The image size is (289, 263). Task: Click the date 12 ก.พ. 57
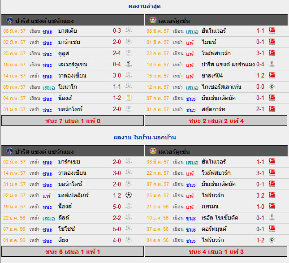pos(158,87)
